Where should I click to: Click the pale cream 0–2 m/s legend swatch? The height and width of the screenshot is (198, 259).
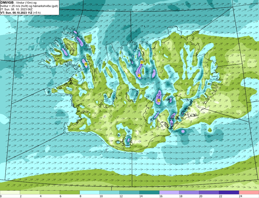click(x=10, y=192)
